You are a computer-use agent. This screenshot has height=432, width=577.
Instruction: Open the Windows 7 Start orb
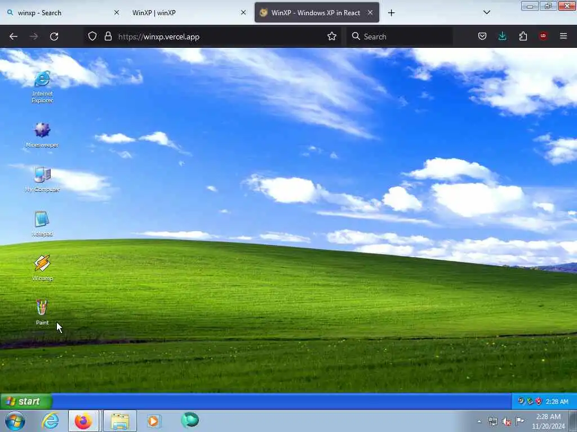[15, 421]
